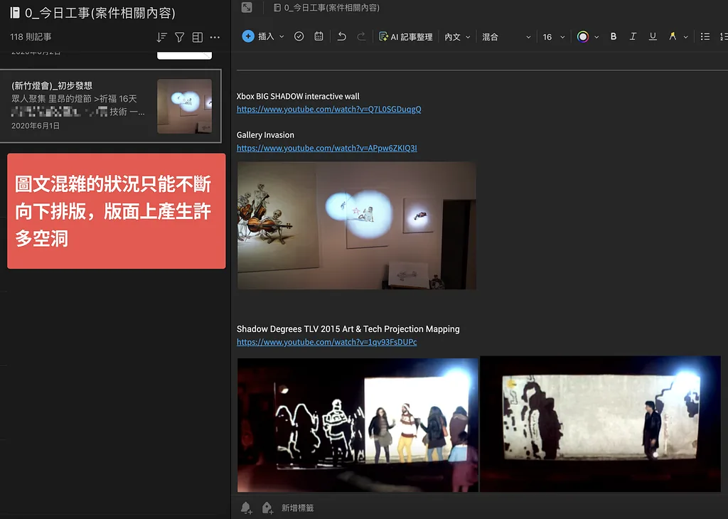Open the Xbox BIG SHADOW YouTube link

(328, 109)
